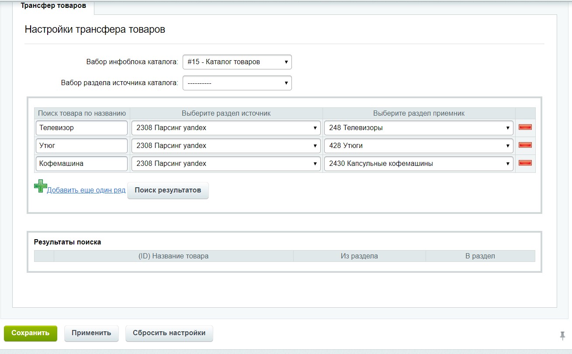Click the (ID) Название товара column header
Image resolution: width=572 pixels, height=354 pixels.
point(173,256)
